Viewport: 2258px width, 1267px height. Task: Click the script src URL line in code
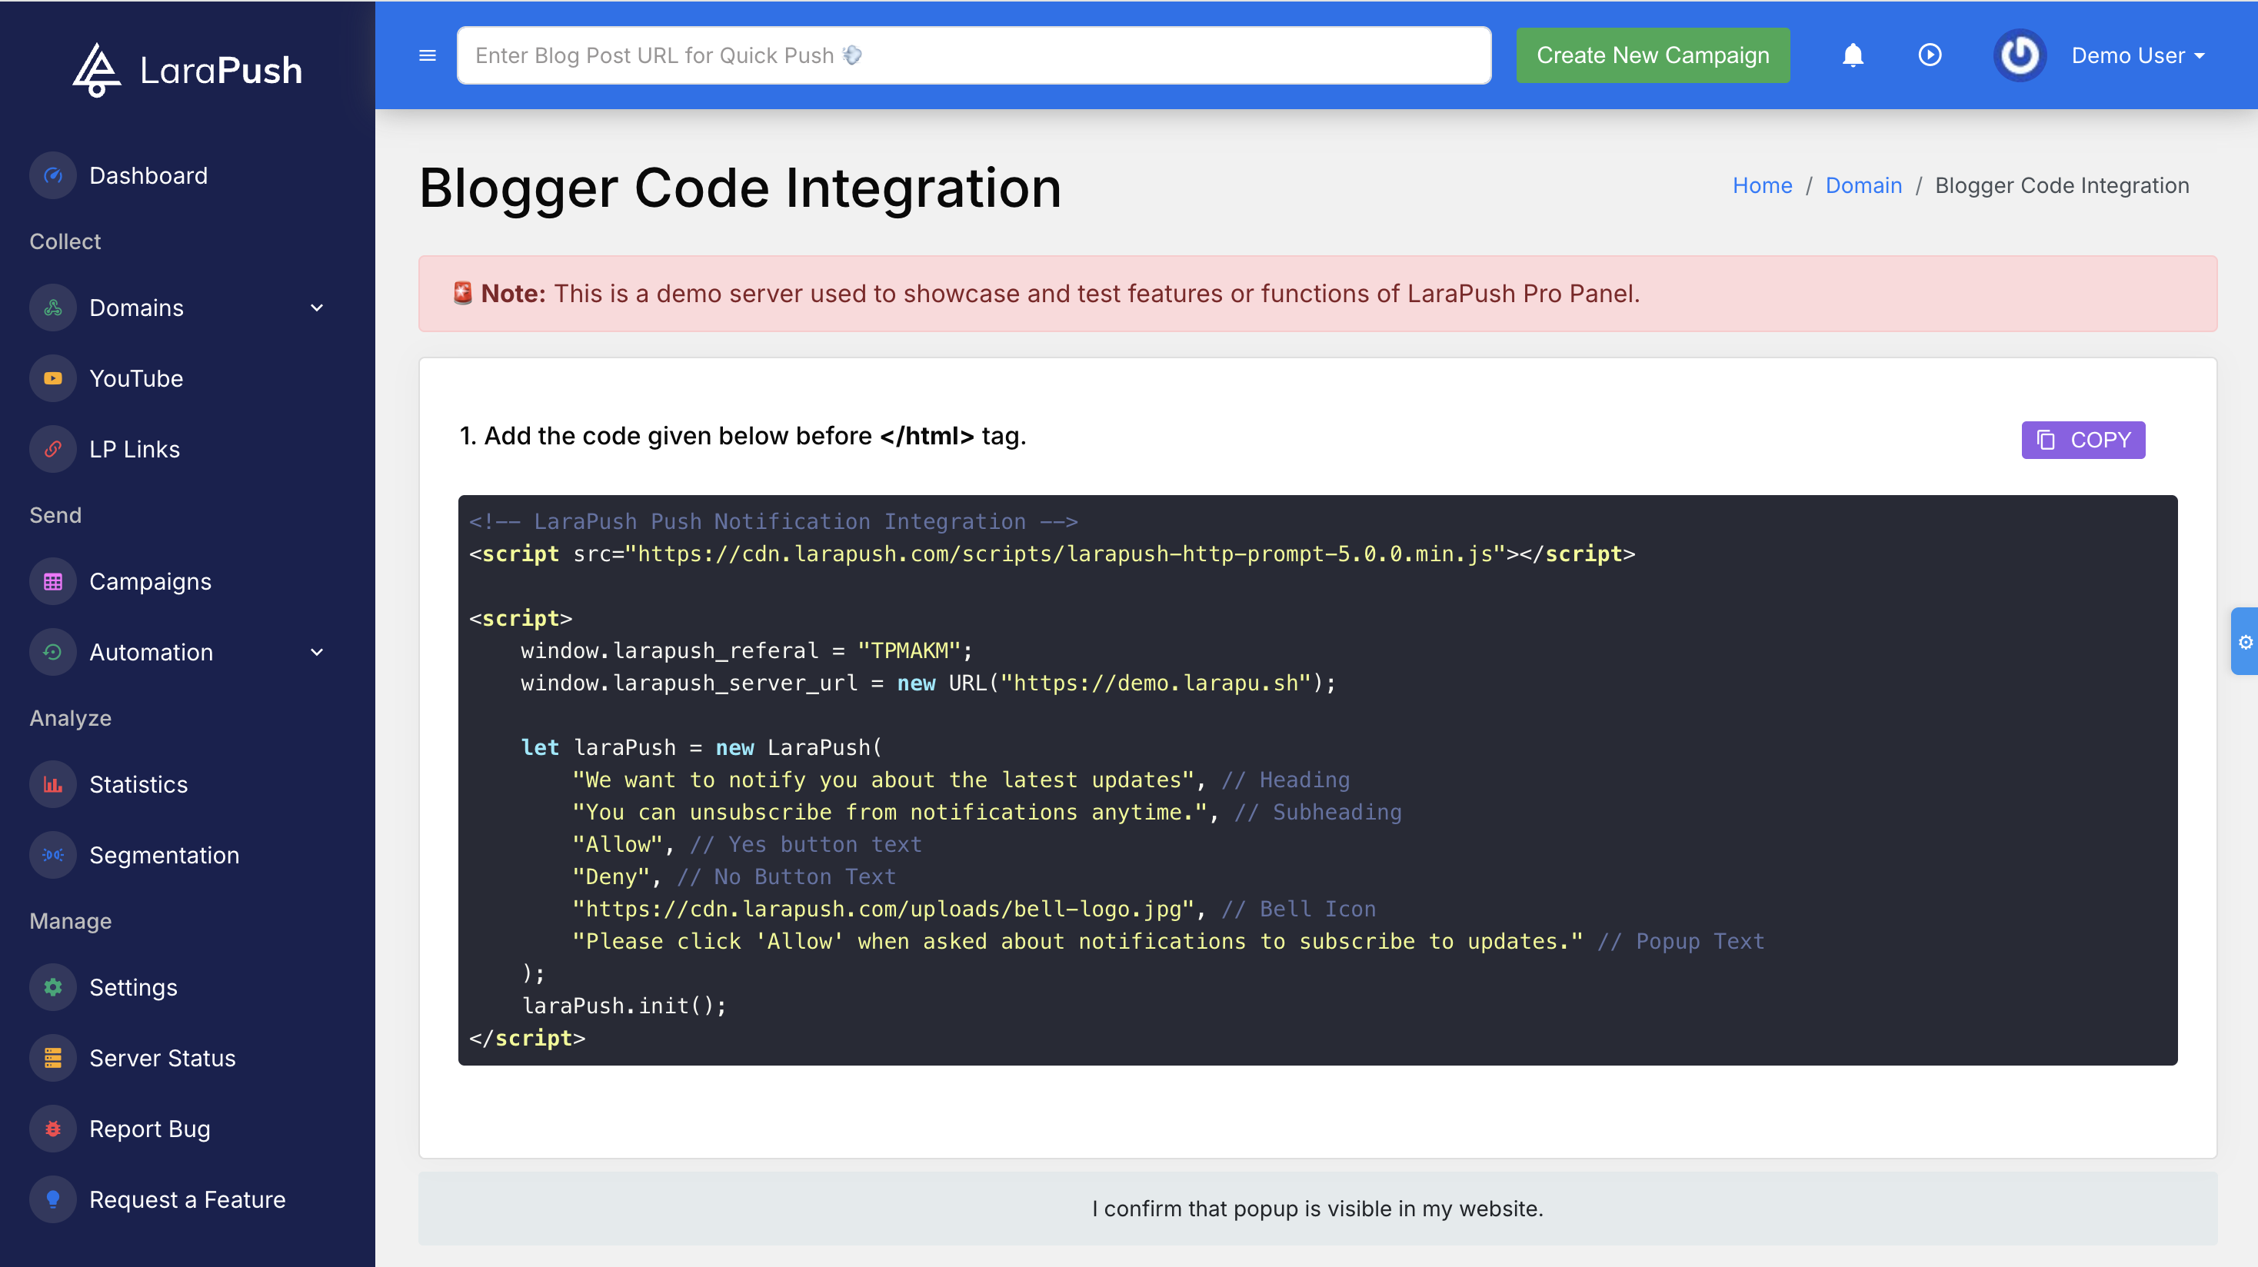click(1051, 554)
